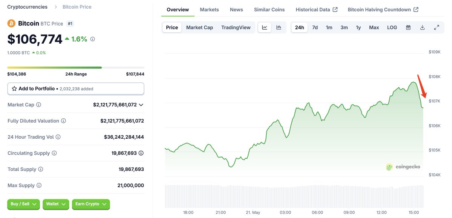Viewport: 452px width, 218px height.
Task: Open Circulating Supply label info icon
Action: coord(54,153)
